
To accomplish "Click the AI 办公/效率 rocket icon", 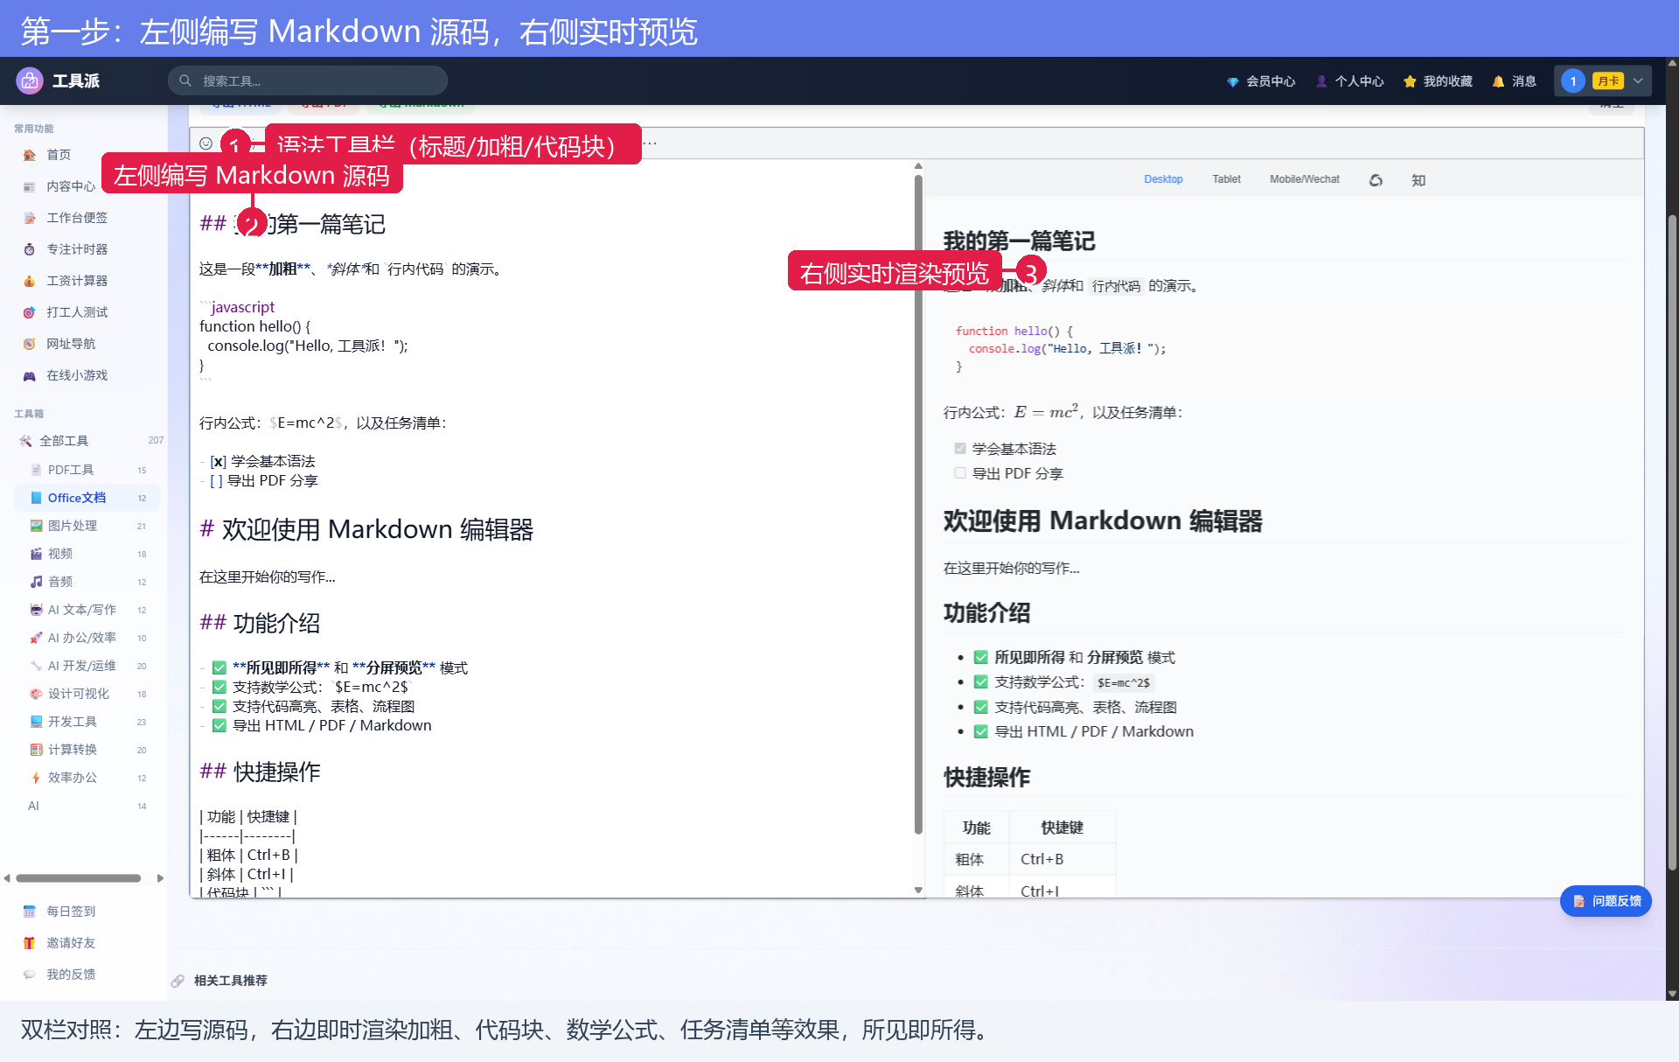I will (x=36, y=638).
